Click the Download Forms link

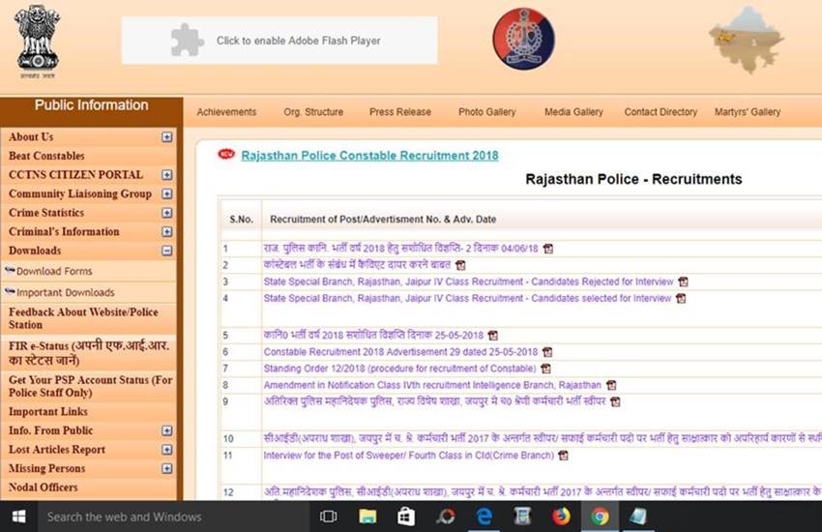tap(54, 272)
